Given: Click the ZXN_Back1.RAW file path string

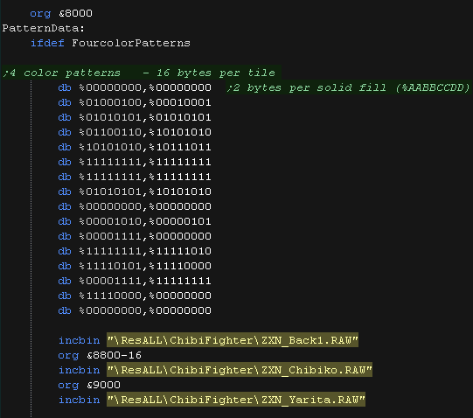Looking at the screenshot, I should (x=233, y=340).
